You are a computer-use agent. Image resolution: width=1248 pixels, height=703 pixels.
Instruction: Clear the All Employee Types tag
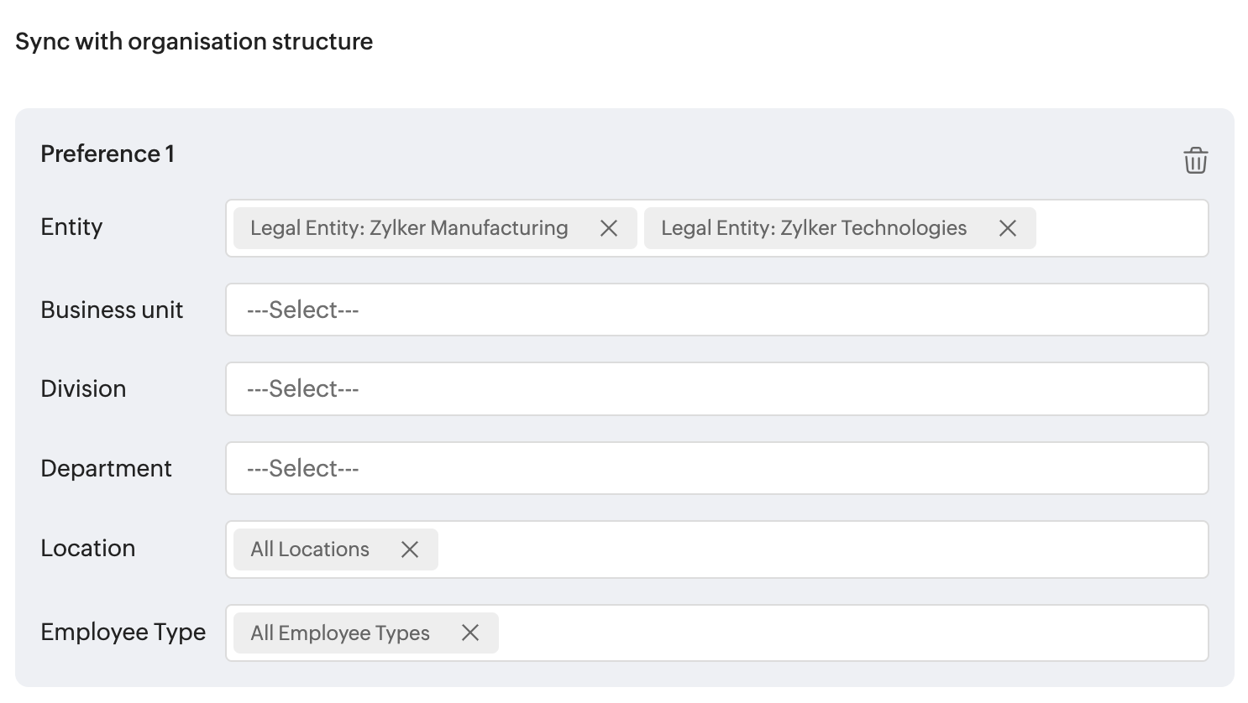[x=470, y=633]
